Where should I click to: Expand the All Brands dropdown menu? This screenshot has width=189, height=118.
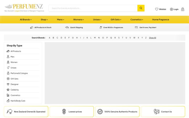pyautogui.click(x=26, y=19)
